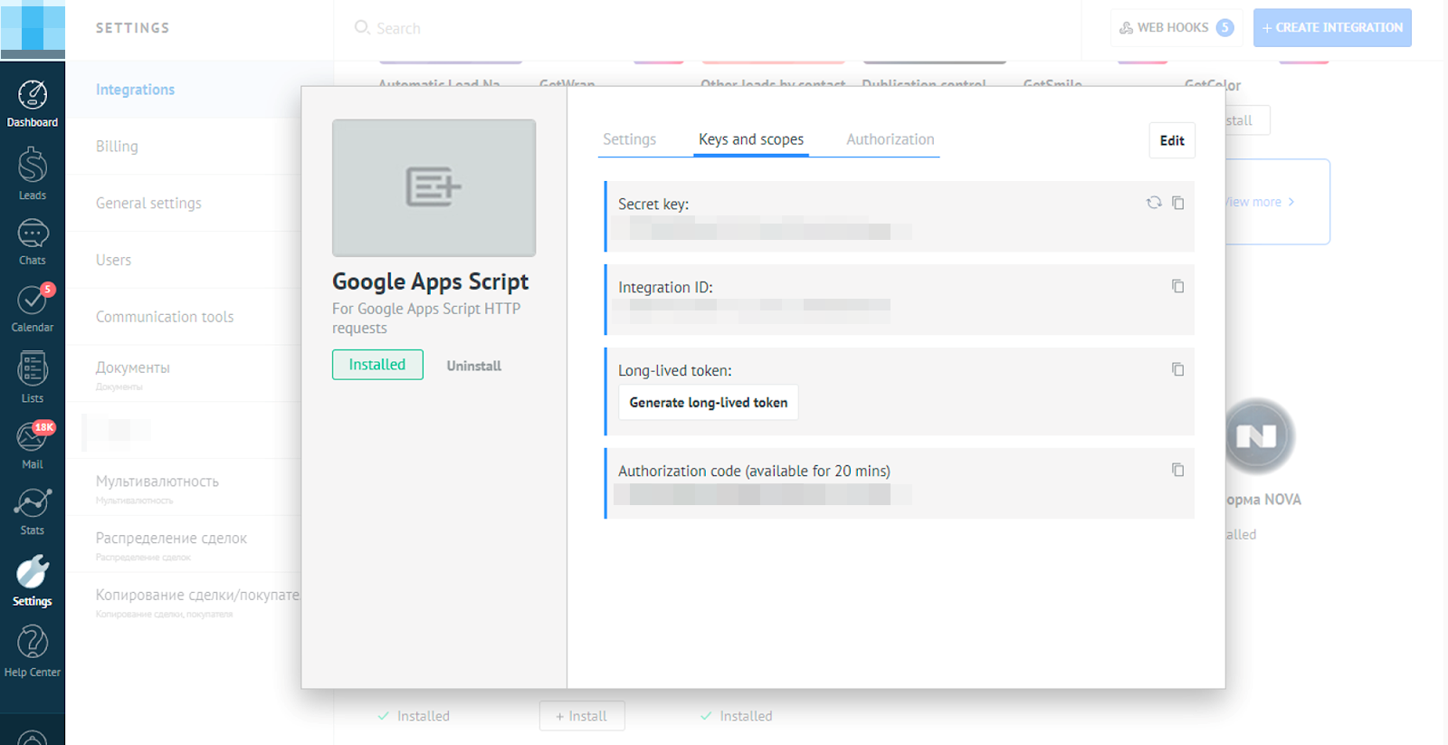
Task: Open the Dashboard in the sidebar
Action: tap(33, 104)
